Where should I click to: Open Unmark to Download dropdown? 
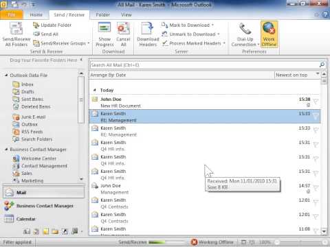pos(190,34)
